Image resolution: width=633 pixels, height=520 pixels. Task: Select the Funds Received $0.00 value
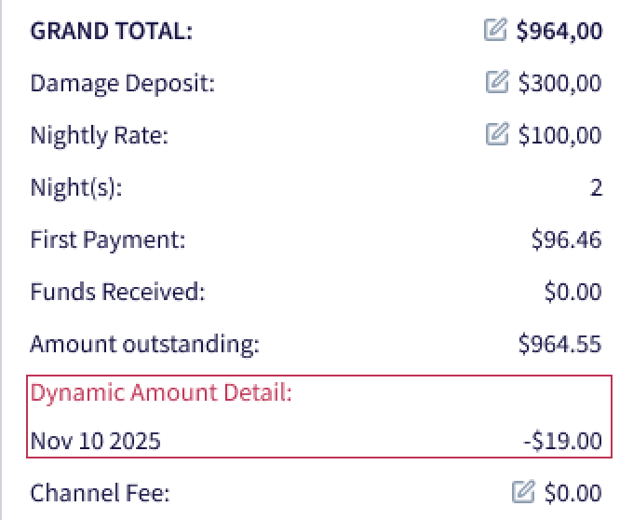click(x=573, y=292)
